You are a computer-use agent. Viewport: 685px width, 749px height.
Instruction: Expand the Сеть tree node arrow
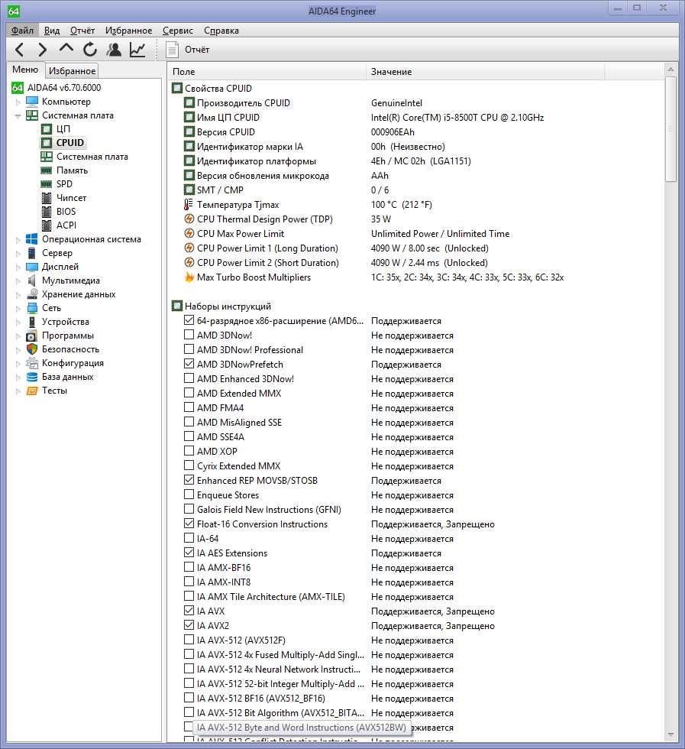click(x=18, y=309)
